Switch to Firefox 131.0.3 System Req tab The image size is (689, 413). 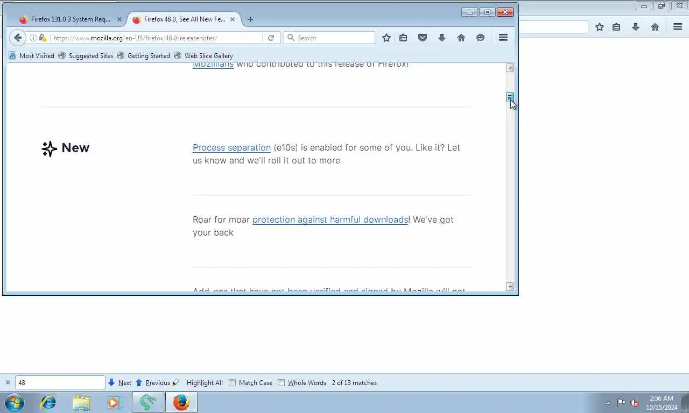[x=70, y=19]
